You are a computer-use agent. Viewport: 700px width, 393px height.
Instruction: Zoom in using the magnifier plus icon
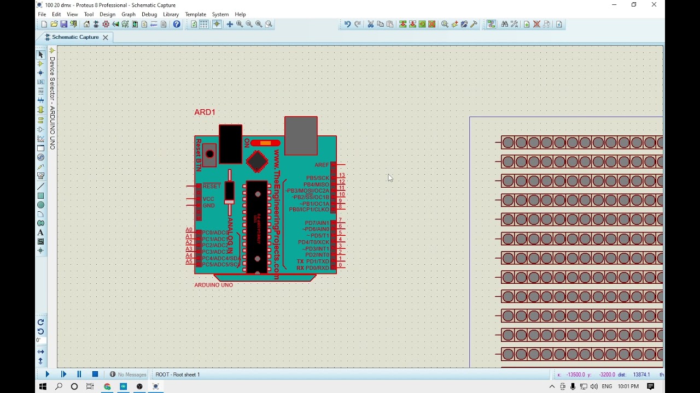240,24
